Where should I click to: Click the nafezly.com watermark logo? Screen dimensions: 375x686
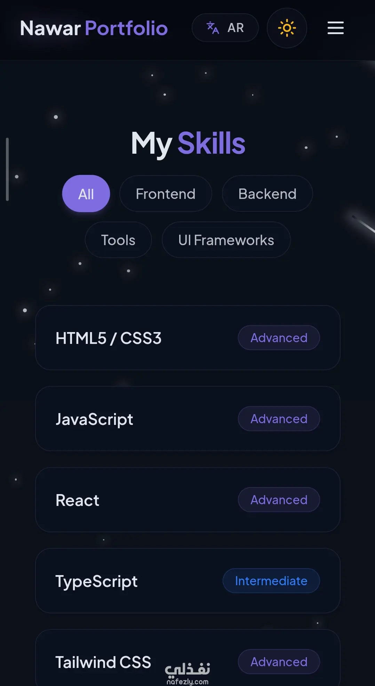187,673
